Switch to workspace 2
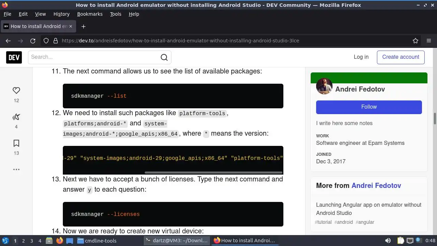437x246 pixels. [23, 241]
